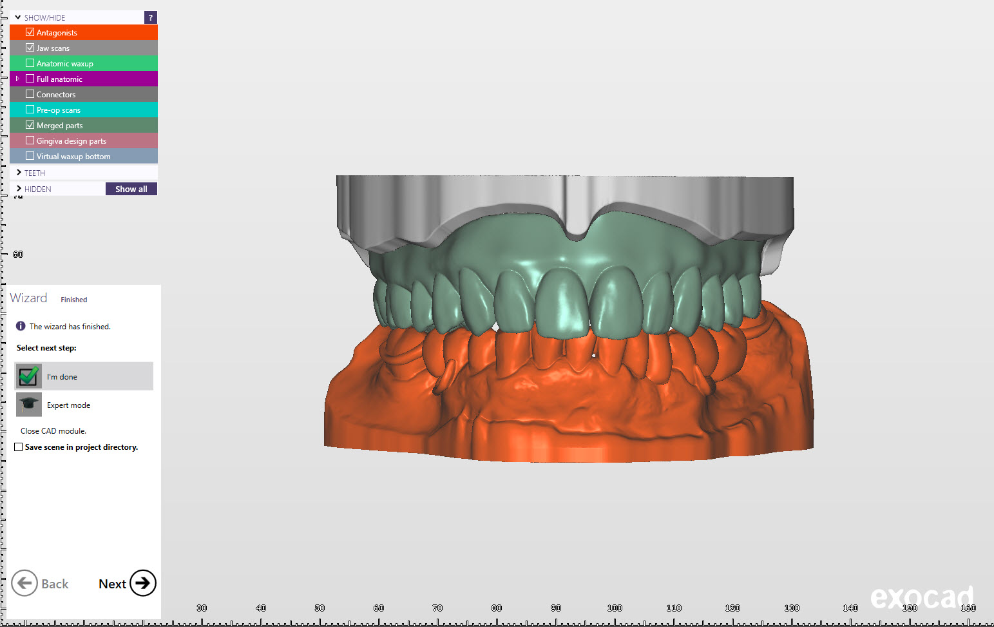The image size is (994, 627).
Task: Click the Anatomic waxup label
Action: click(65, 64)
